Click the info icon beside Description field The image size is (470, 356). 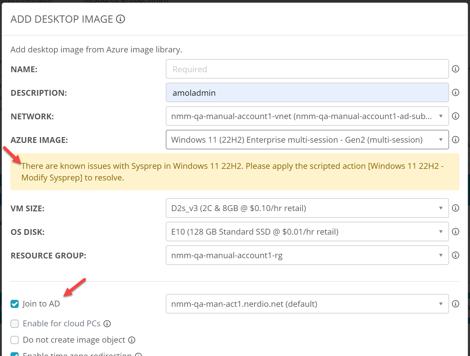[x=455, y=93]
